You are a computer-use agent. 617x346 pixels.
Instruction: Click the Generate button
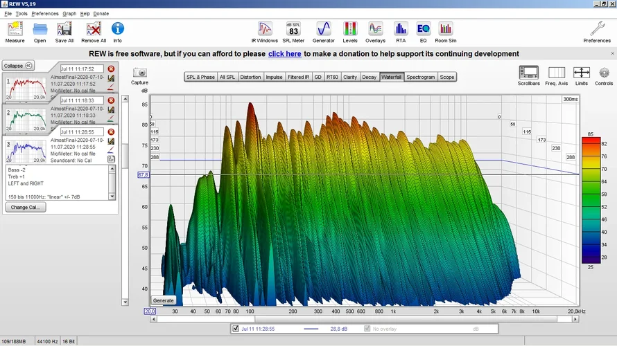[164, 300]
